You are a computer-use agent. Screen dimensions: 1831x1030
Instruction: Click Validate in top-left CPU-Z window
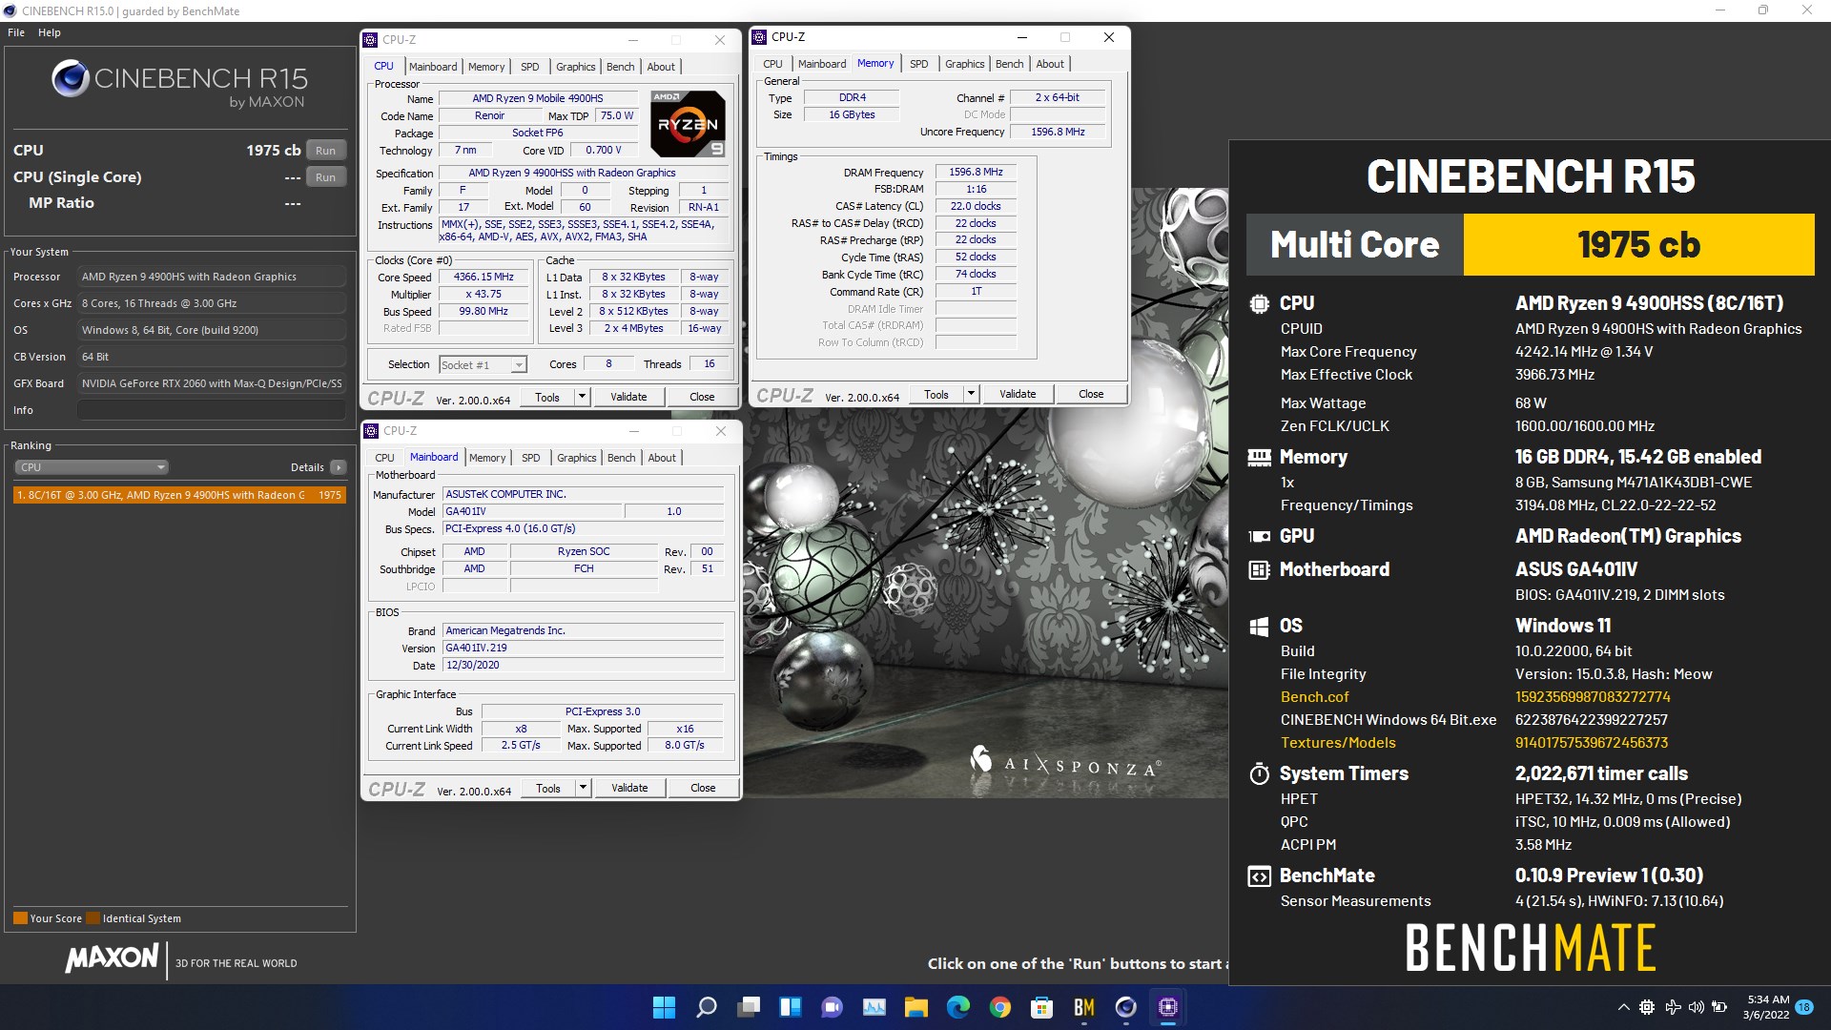628,397
